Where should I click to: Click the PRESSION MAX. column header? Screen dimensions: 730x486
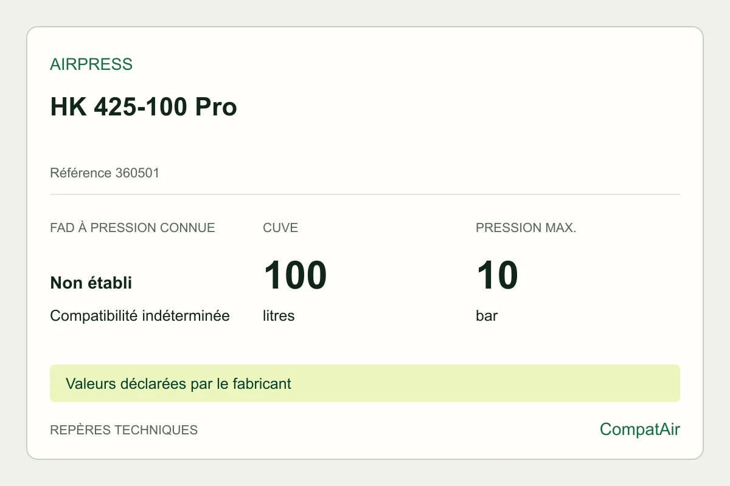click(526, 228)
